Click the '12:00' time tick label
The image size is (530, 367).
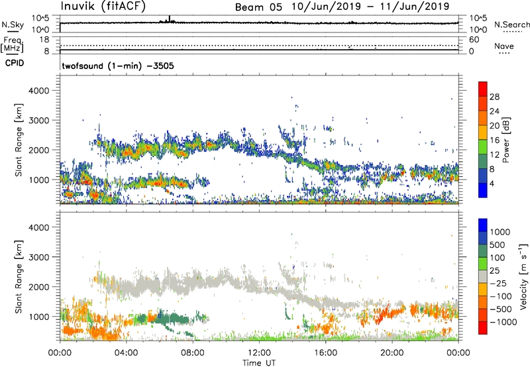coord(259,353)
